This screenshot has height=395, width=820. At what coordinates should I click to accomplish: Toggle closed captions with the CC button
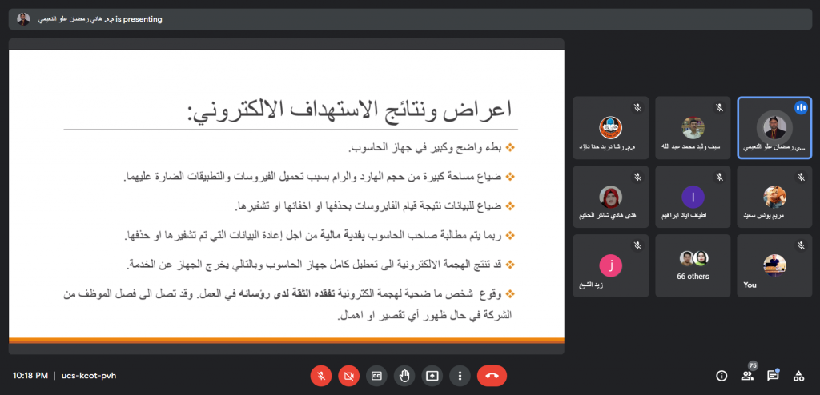click(x=376, y=375)
